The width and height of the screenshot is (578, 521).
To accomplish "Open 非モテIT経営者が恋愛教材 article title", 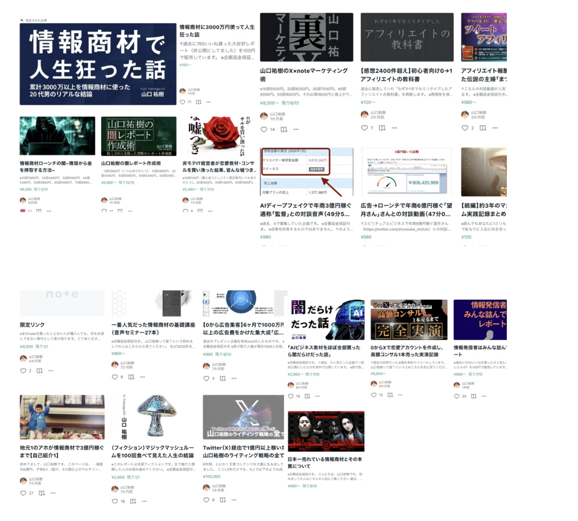I will pos(219,166).
